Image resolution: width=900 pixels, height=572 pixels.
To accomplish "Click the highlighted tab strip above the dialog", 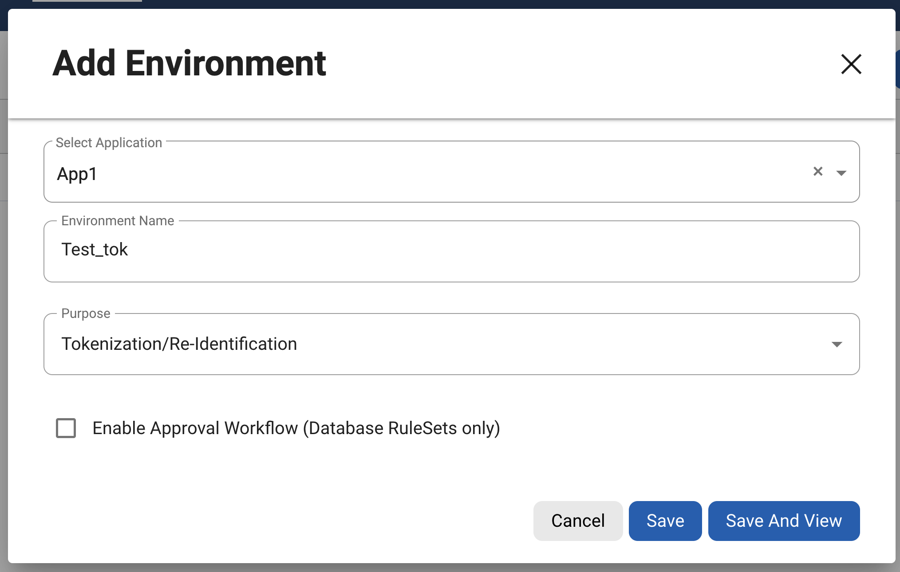I will click(x=87, y=1).
